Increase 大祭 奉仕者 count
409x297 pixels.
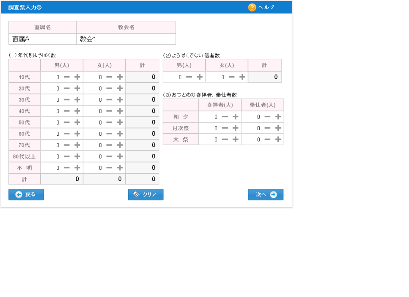click(278, 139)
